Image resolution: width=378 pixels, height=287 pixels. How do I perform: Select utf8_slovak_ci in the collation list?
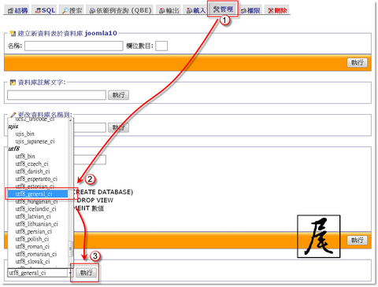[38, 262]
